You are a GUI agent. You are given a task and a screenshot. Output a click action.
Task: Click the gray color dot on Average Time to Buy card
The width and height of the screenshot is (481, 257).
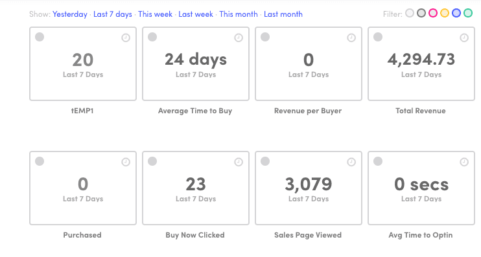coord(152,37)
